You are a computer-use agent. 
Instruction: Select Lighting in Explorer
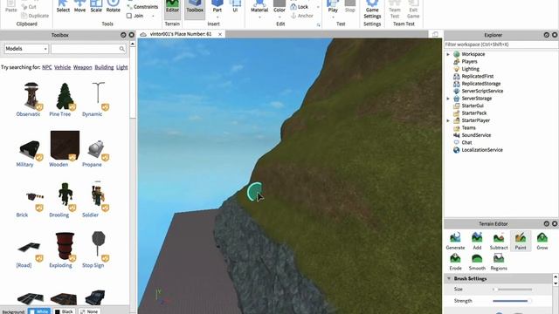pyautogui.click(x=470, y=69)
